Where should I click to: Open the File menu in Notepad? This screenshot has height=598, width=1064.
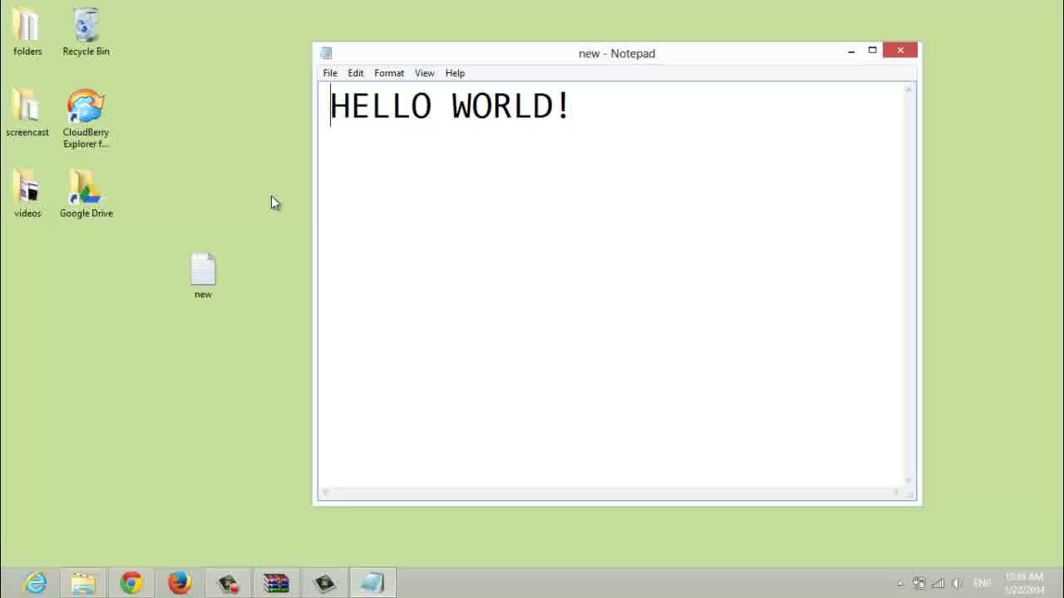coord(330,73)
